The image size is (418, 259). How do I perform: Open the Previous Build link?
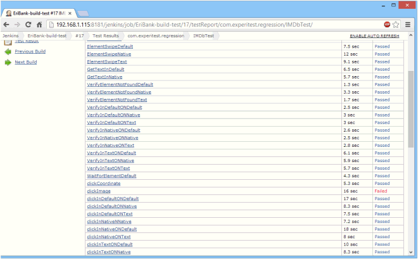click(30, 51)
